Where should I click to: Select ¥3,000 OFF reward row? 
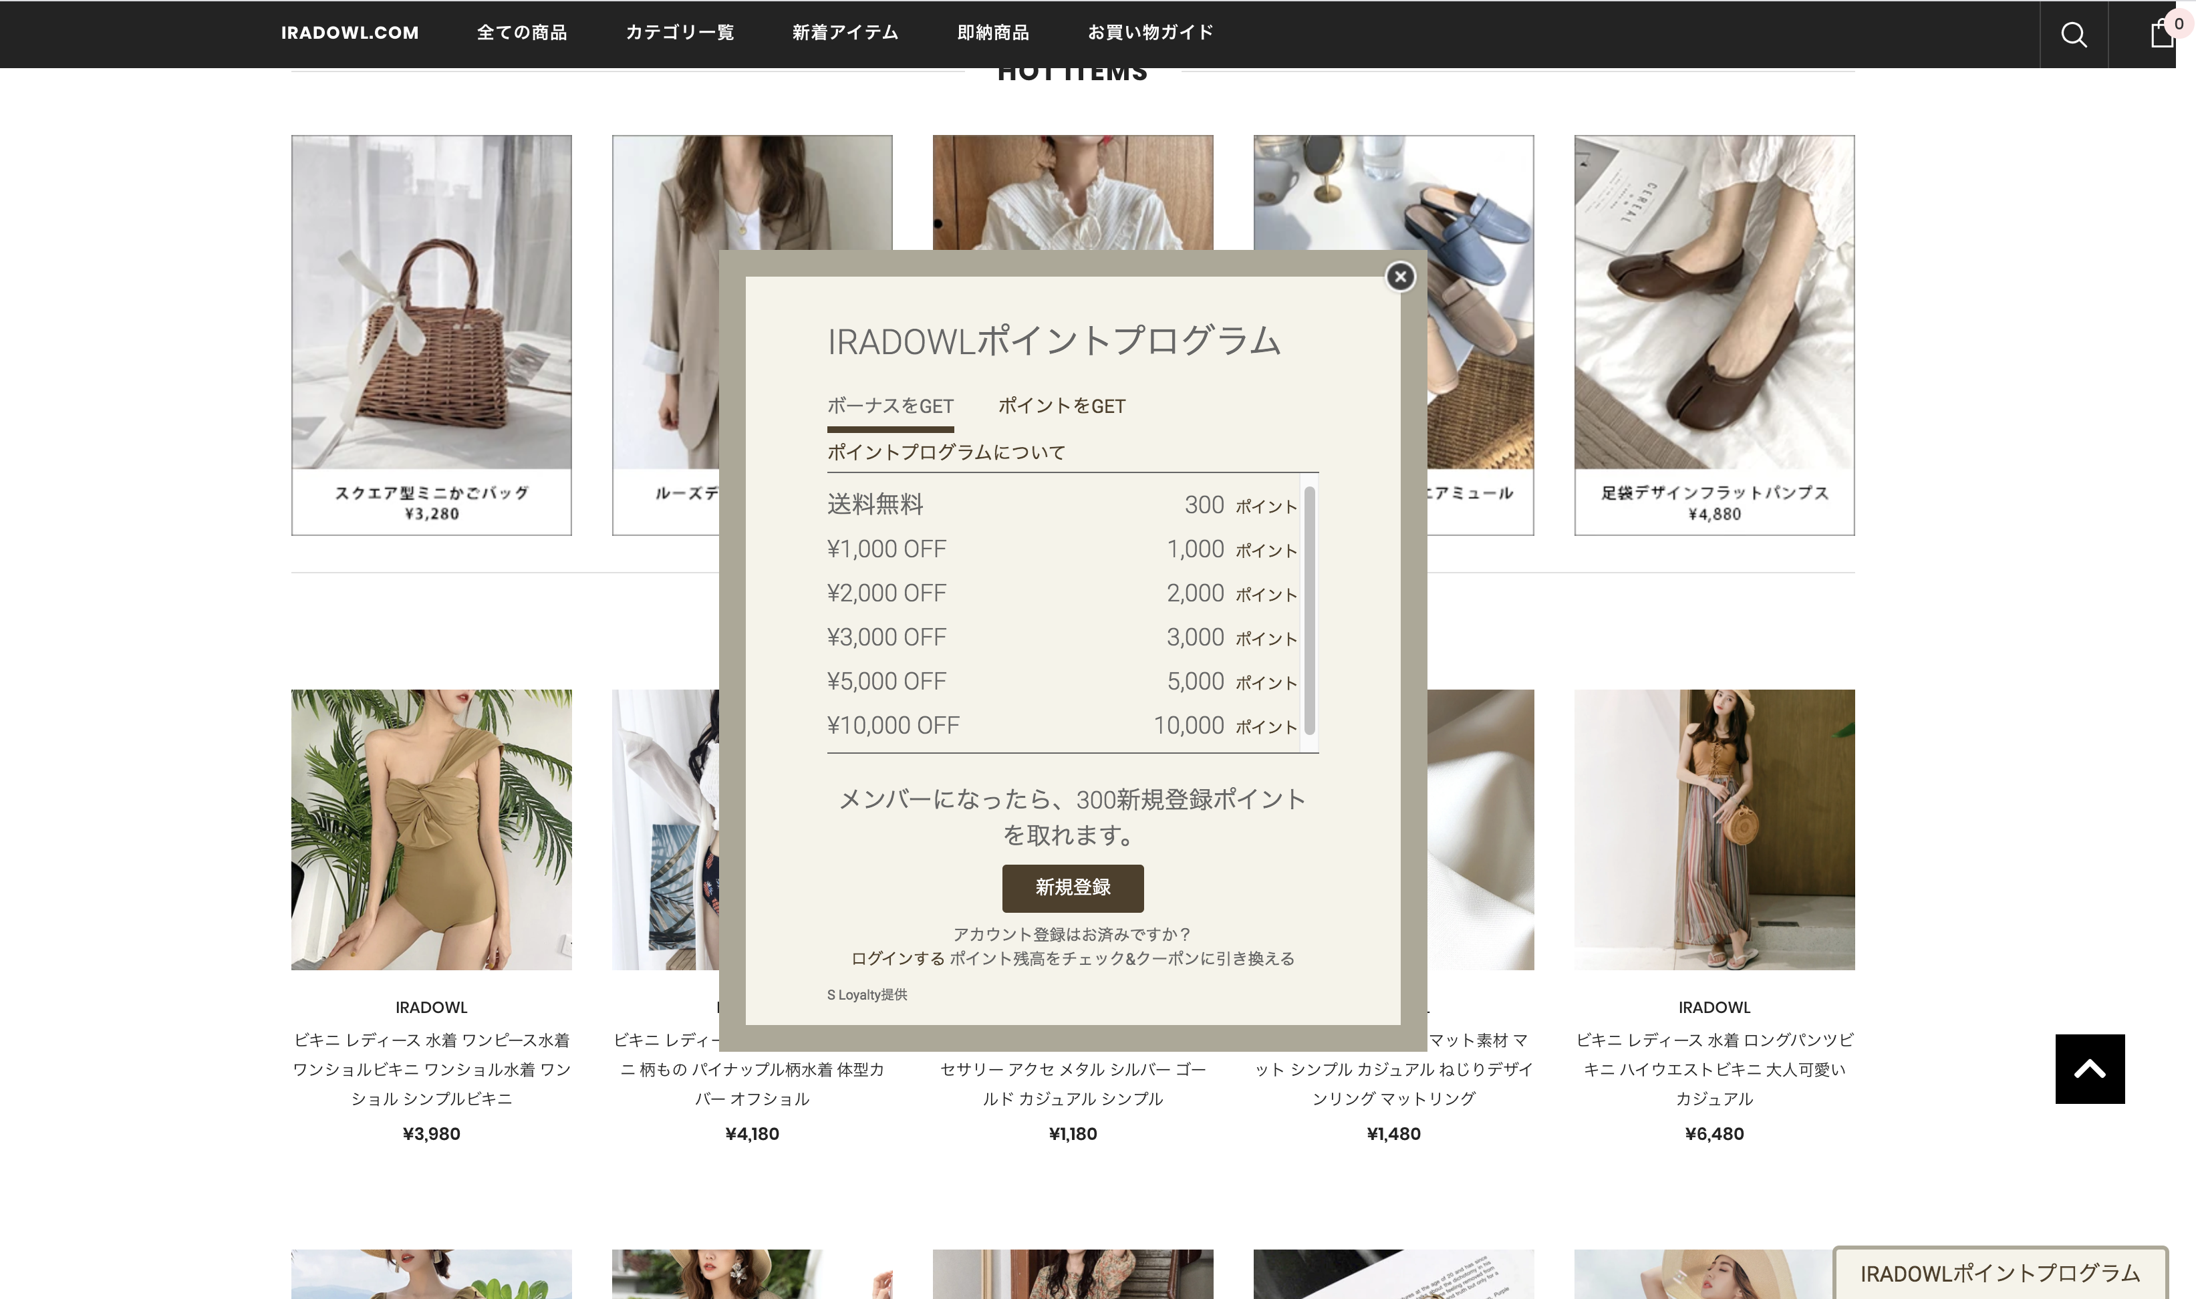coord(1063,637)
